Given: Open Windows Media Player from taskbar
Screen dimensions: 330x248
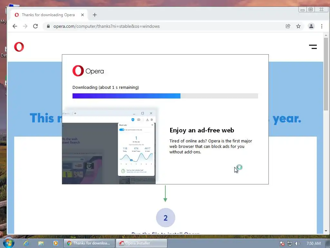Looking at the screenshot, I should 55,243.
